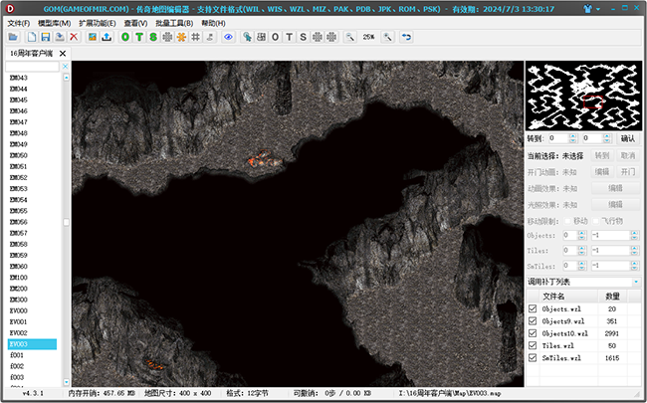
Task: Toggle the Tiles.wzl checkbox
Action: point(533,345)
